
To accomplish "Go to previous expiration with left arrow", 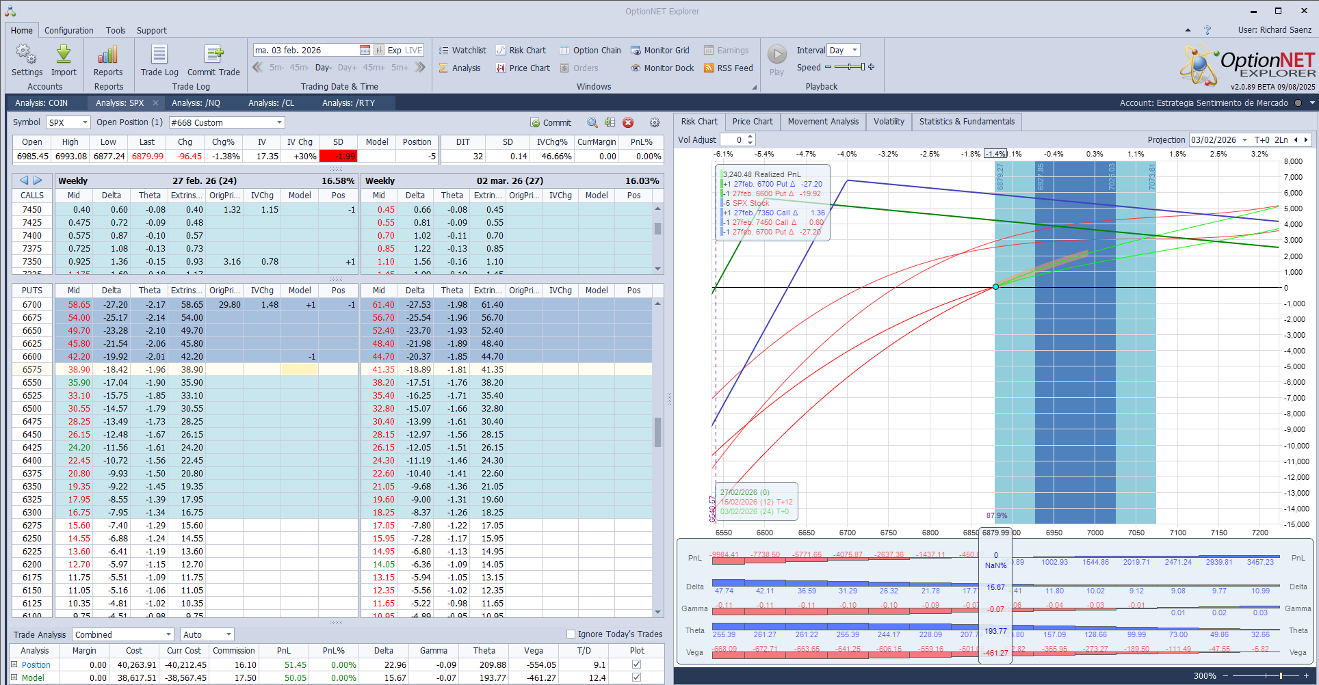I will point(24,180).
